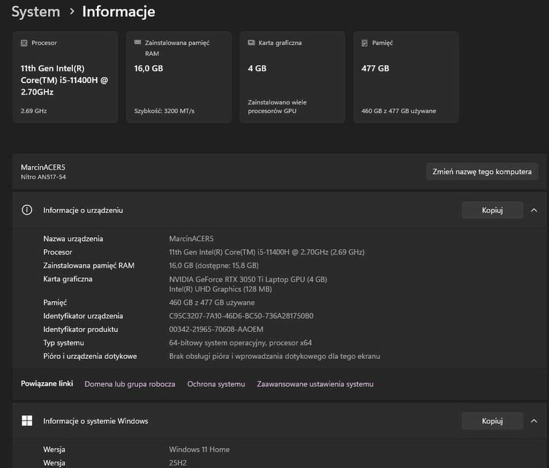Open the Procesor summary card
The width and height of the screenshot is (549, 468).
click(x=66, y=77)
